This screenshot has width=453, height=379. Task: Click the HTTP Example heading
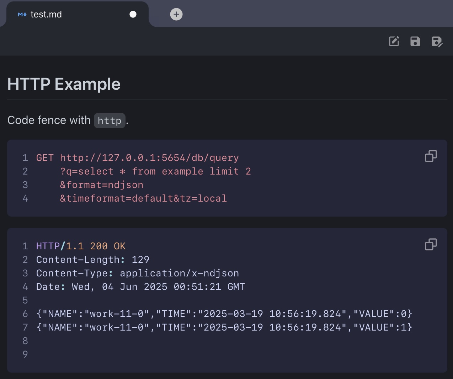point(64,84)
